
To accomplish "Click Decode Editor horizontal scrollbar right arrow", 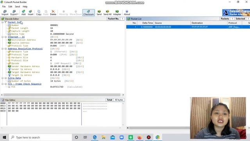I will pyautogui.click(x=123, y=95).
